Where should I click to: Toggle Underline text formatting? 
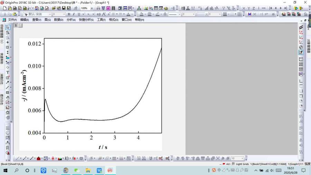pos(79,14)
